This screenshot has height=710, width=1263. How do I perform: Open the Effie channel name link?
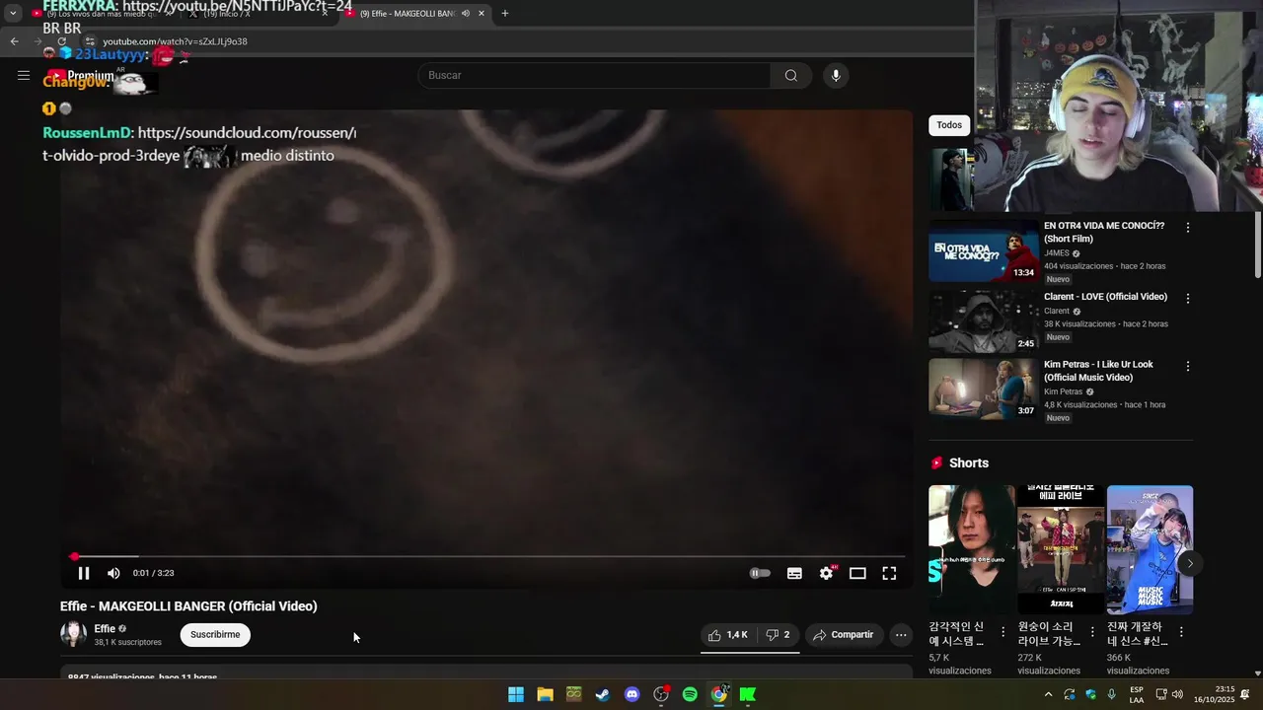105,628
